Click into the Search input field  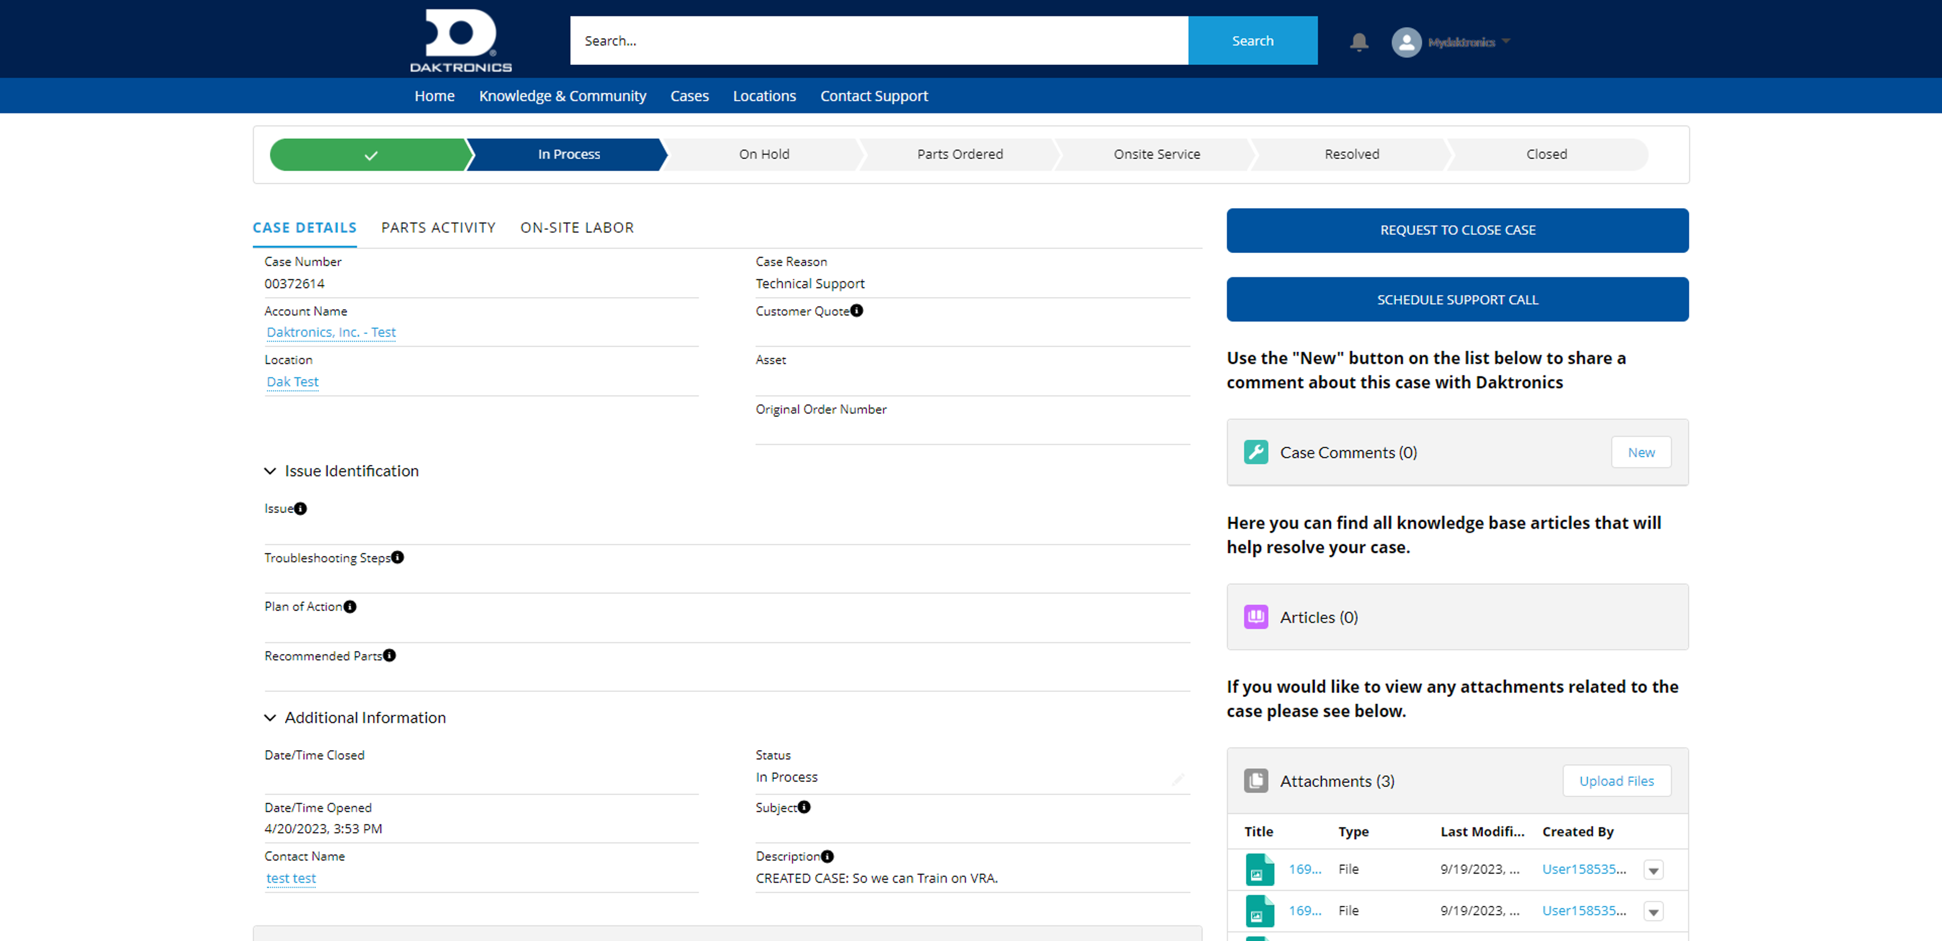pos(878,41)
